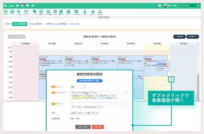The width and height of the screenshot is (204, 134).
Task: Open the プロジェクト selection dropdown
Action: pos(99,93)
